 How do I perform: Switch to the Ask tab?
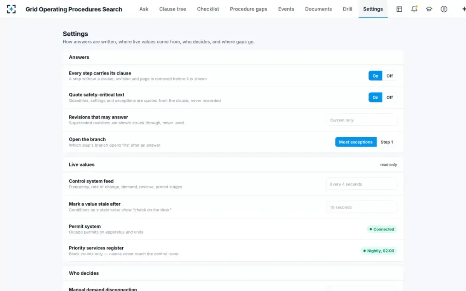point(144,9)
